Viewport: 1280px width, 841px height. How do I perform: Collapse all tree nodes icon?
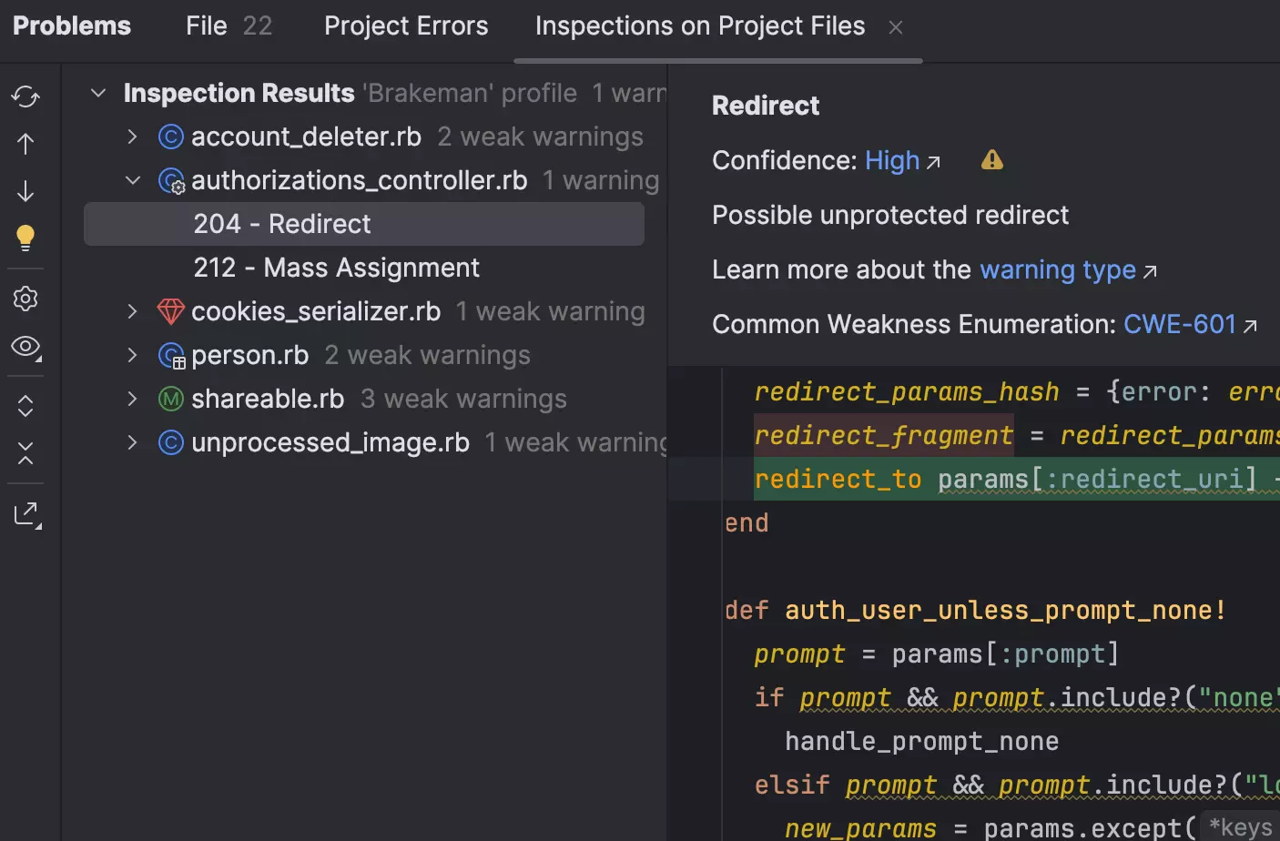click(x=25, y=453)
